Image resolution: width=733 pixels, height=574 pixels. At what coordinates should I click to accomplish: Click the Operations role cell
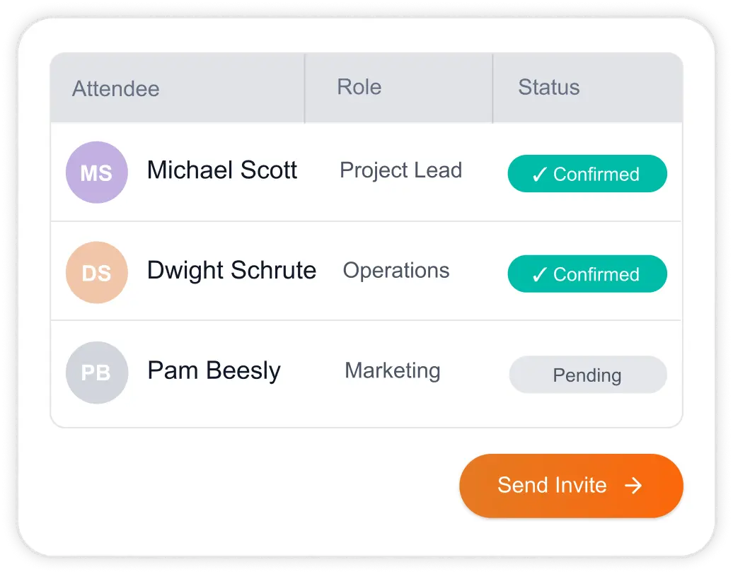coord(396,271)
